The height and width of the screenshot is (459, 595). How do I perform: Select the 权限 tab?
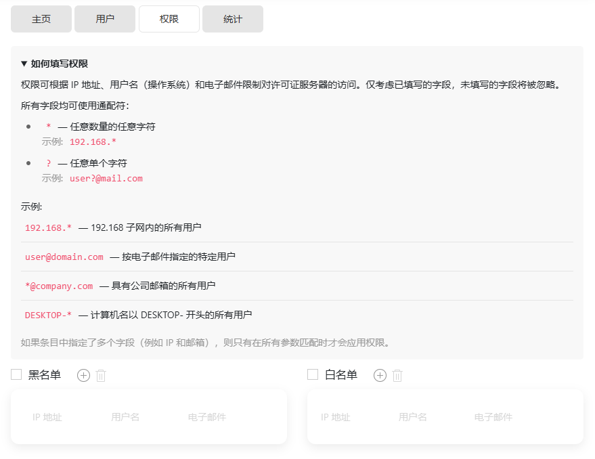[169, 19]
